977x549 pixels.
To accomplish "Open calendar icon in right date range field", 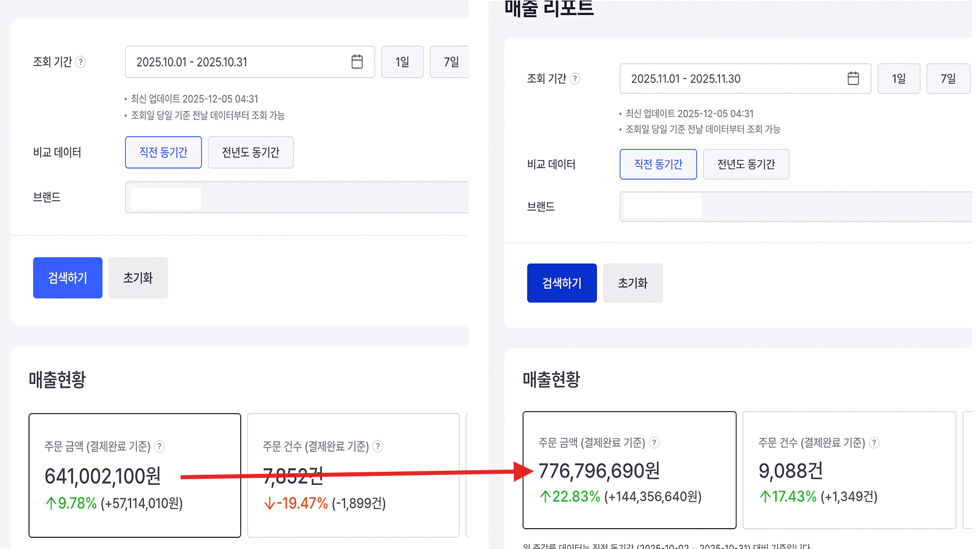I will [853, 78].
